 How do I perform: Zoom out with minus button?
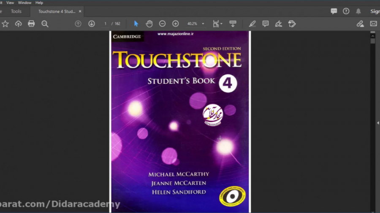[163, 24]
